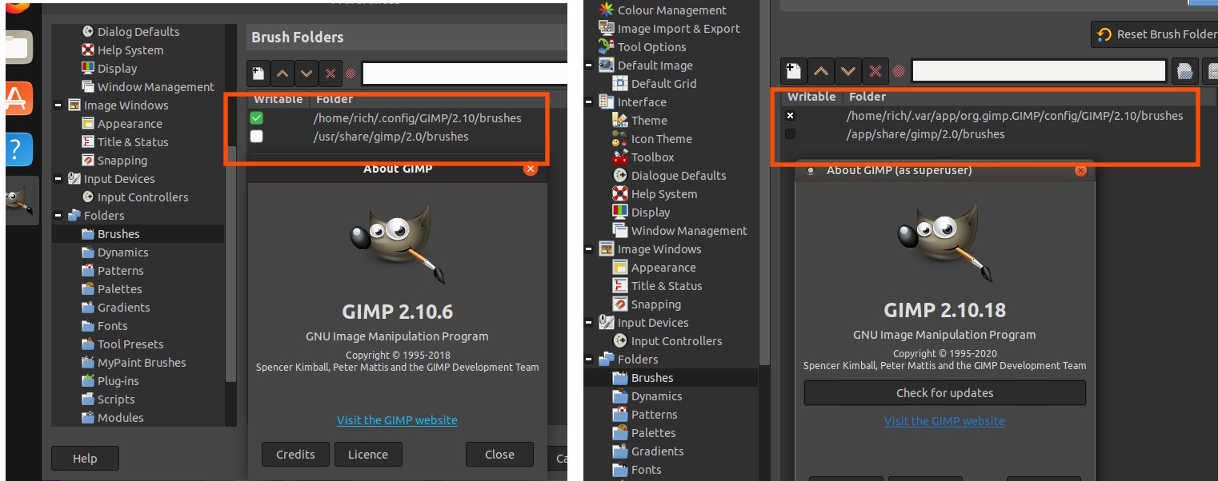This screenshot has height=481, width=1218.
Task: Move folder up in GIMP 2.10.6 window
Action: click(282, 74)
